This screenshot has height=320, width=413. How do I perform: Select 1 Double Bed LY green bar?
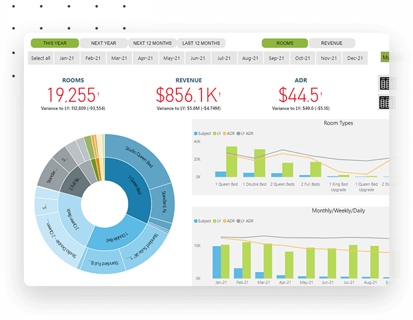click(259, 163)
